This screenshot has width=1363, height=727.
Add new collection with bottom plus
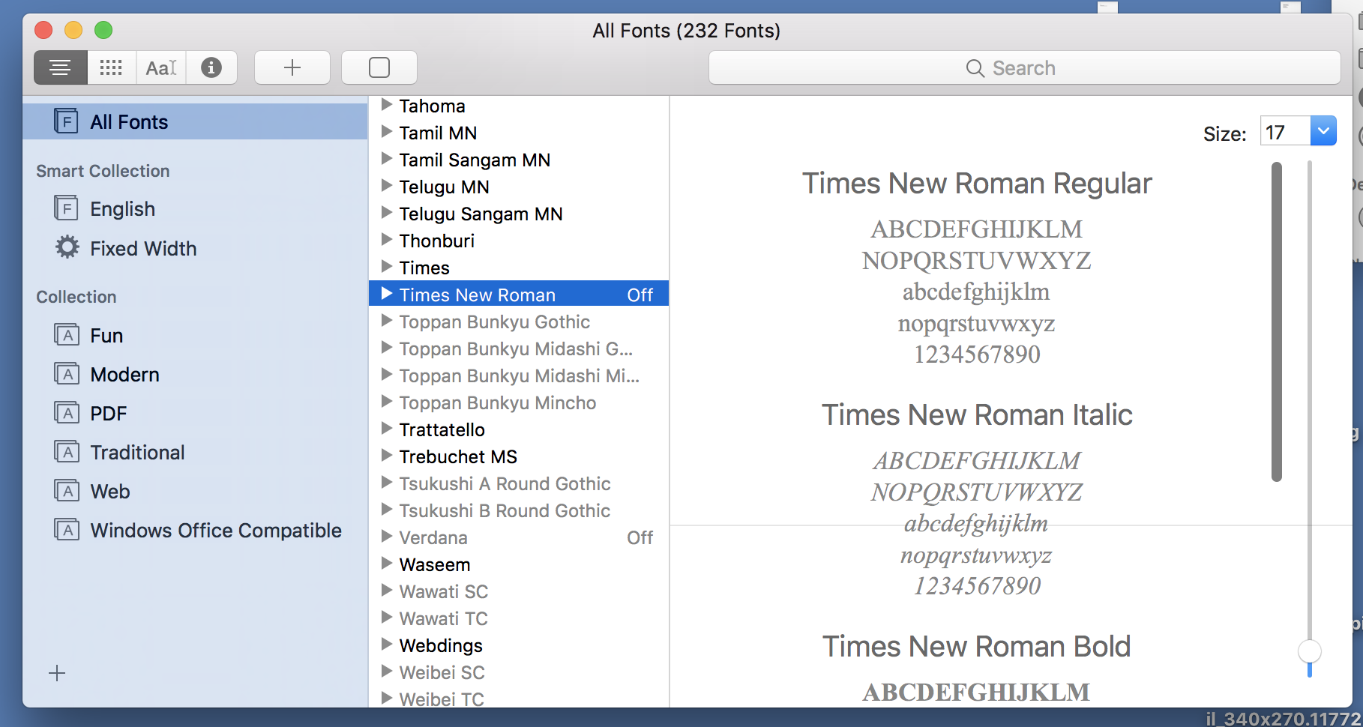57,673
